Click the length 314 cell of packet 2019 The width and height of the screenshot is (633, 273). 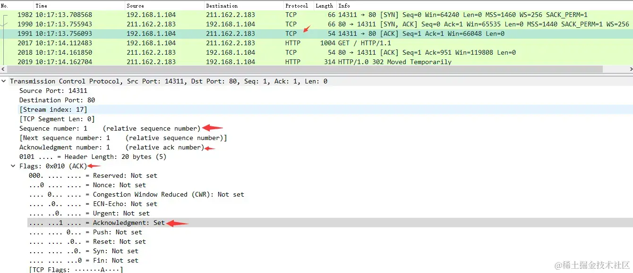pyautogui.click(x=330, y=62)
